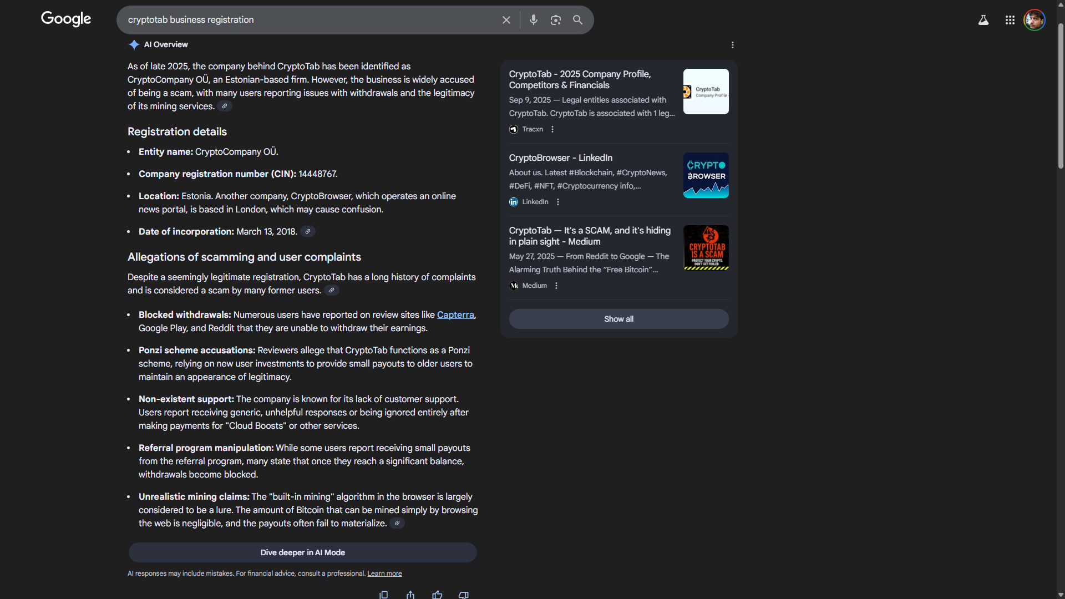Click Dive deeper in AI Mode
Screen dimensions: 1065x599
pyautogui.click(x=302, y=552)
